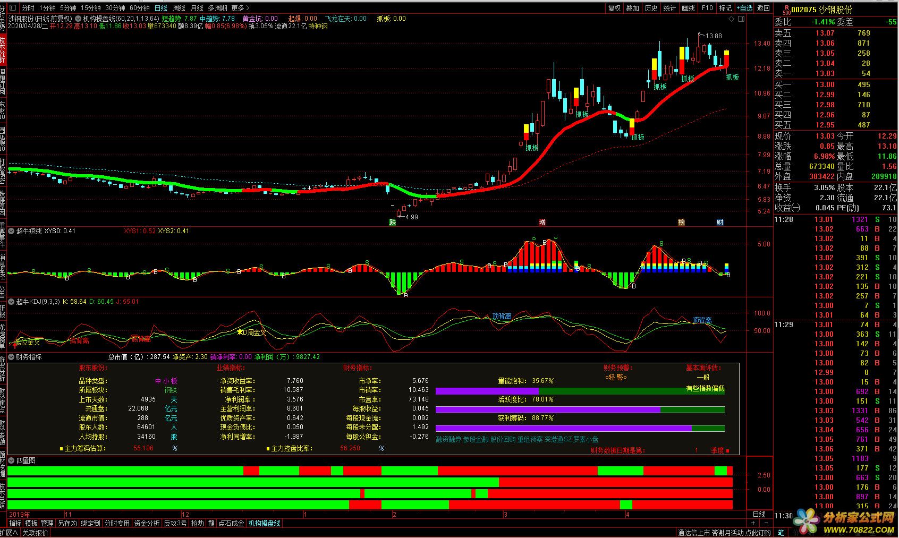Click the 榜 event marker on chart
This screenshot has height=538, width=899.
coord(681,222)
